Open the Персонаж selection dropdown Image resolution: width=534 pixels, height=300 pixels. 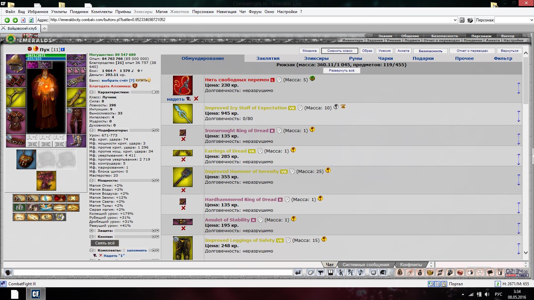pos(532,20)
